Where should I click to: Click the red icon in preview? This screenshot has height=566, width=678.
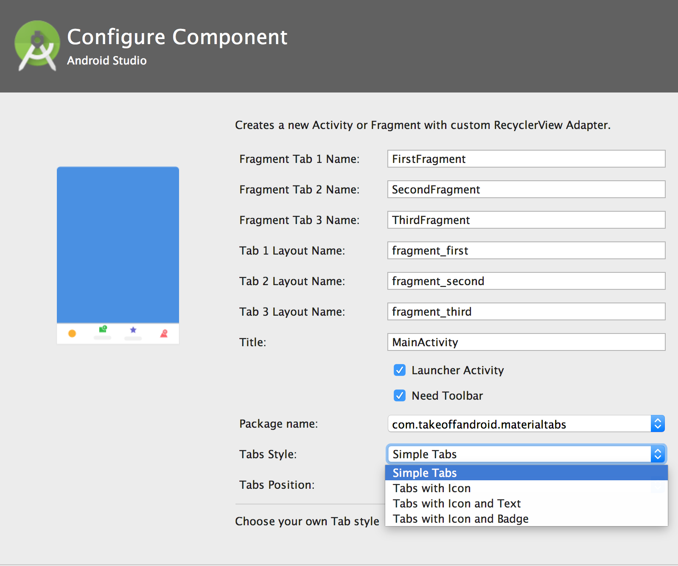pos(164,333)
